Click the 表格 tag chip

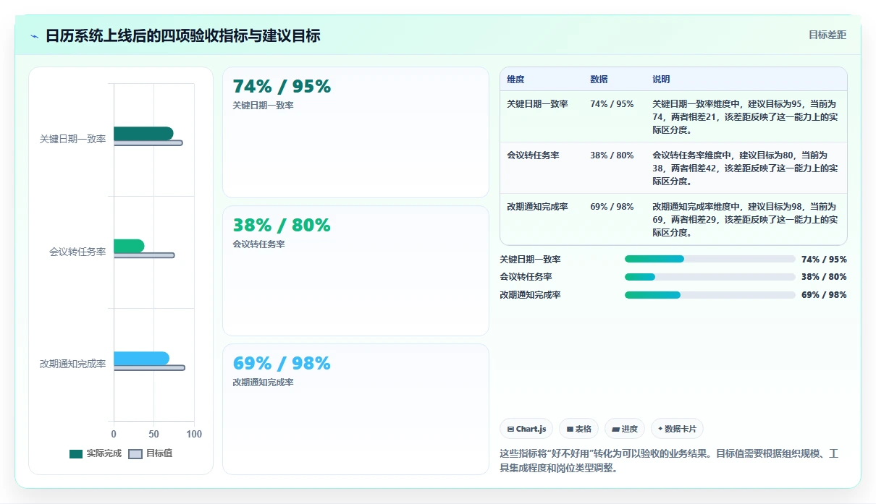[579, 429]
